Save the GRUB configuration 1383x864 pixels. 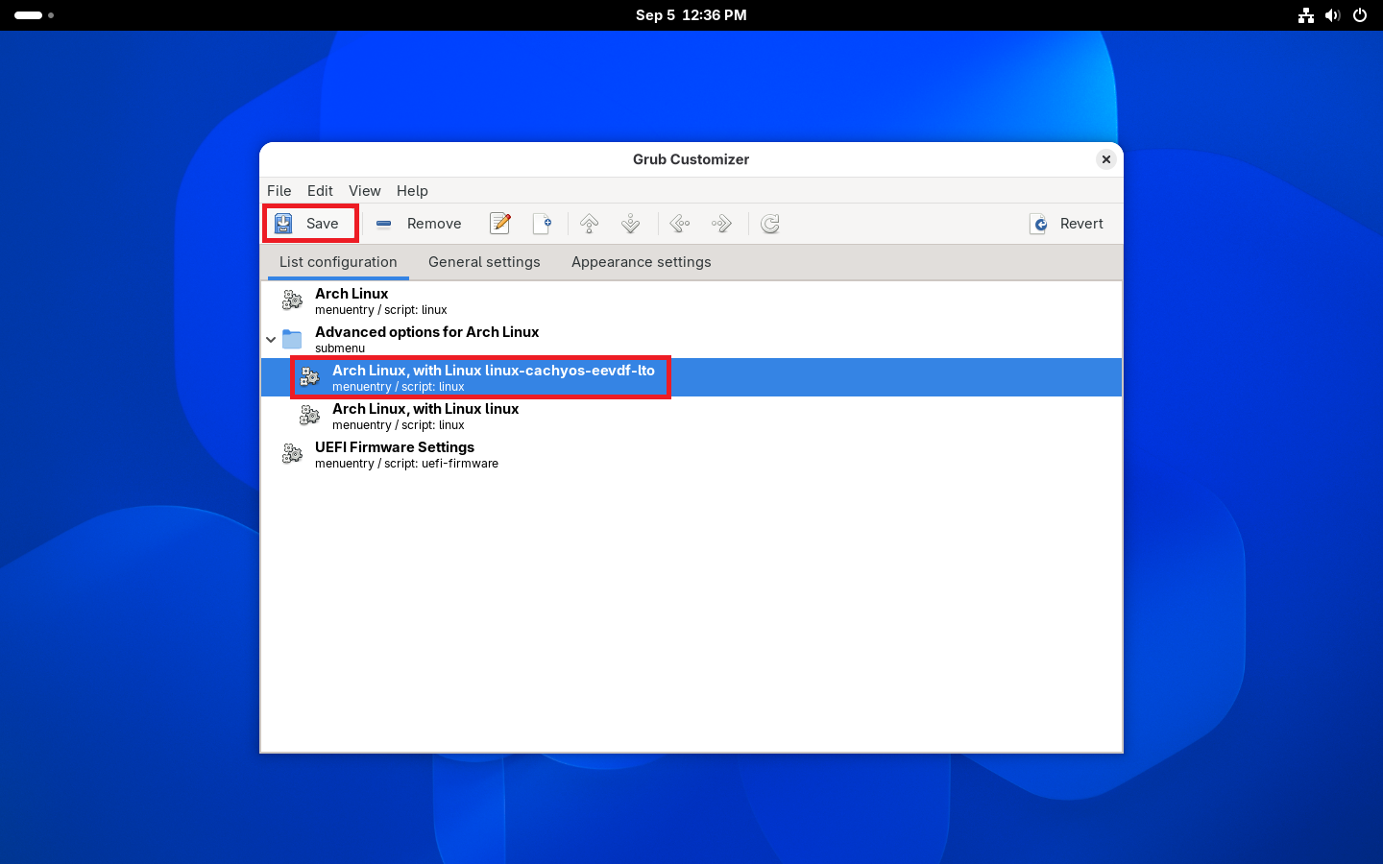click(309, 224)
